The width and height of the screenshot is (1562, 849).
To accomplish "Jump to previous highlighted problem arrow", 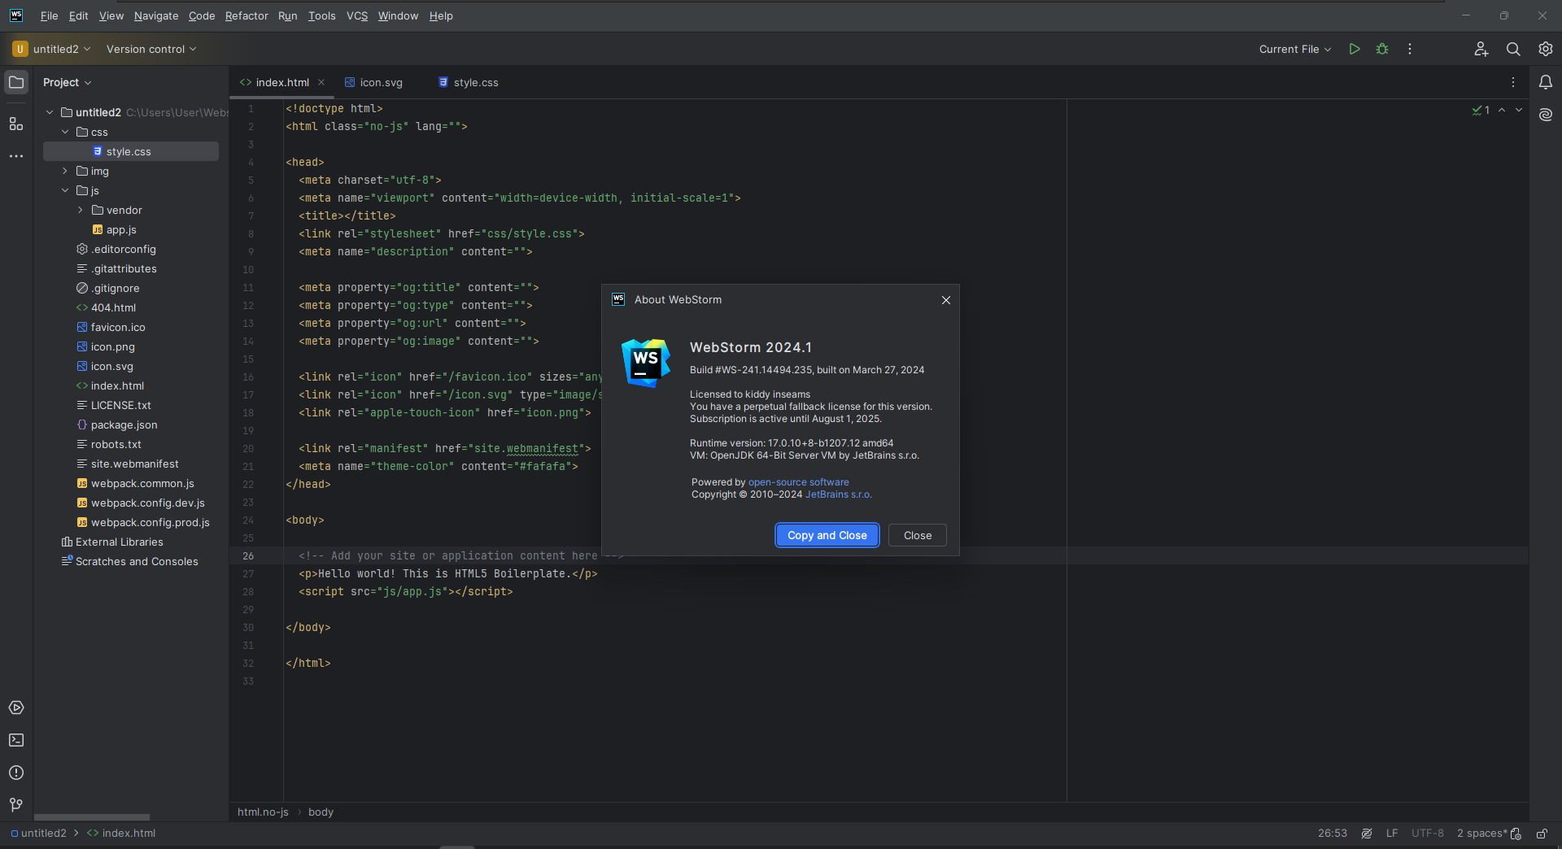I will click(1502, 110).
